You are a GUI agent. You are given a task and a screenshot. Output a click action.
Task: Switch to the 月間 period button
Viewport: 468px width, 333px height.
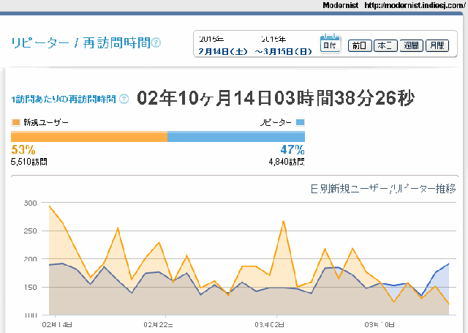437,45
